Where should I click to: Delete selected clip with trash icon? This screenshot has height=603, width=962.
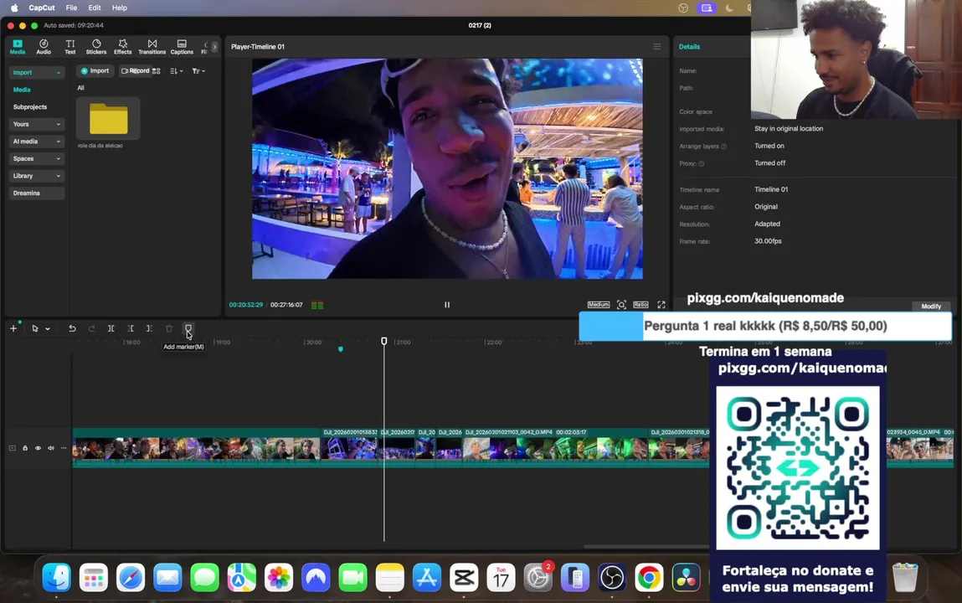point(169,329)
